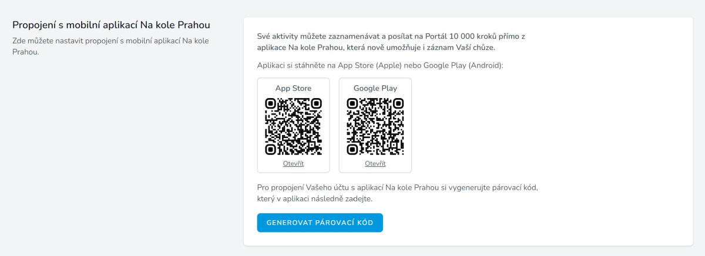Open the Otevřít link under App Store
The image size is (705, 256).
293,164
